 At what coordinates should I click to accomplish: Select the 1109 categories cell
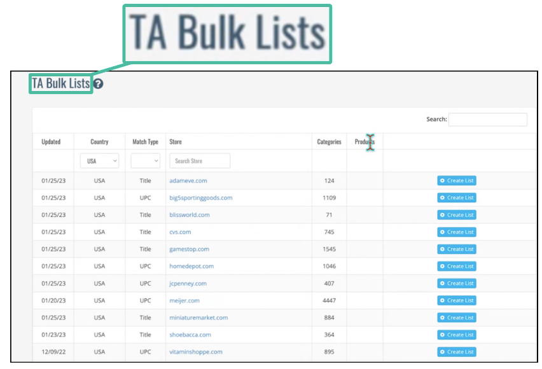click(329, 198)
